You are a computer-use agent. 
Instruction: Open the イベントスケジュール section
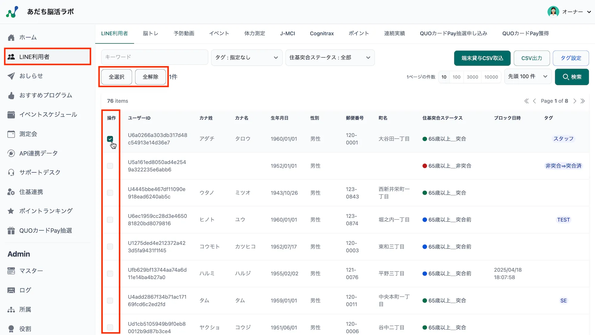[x=48, y=114]
